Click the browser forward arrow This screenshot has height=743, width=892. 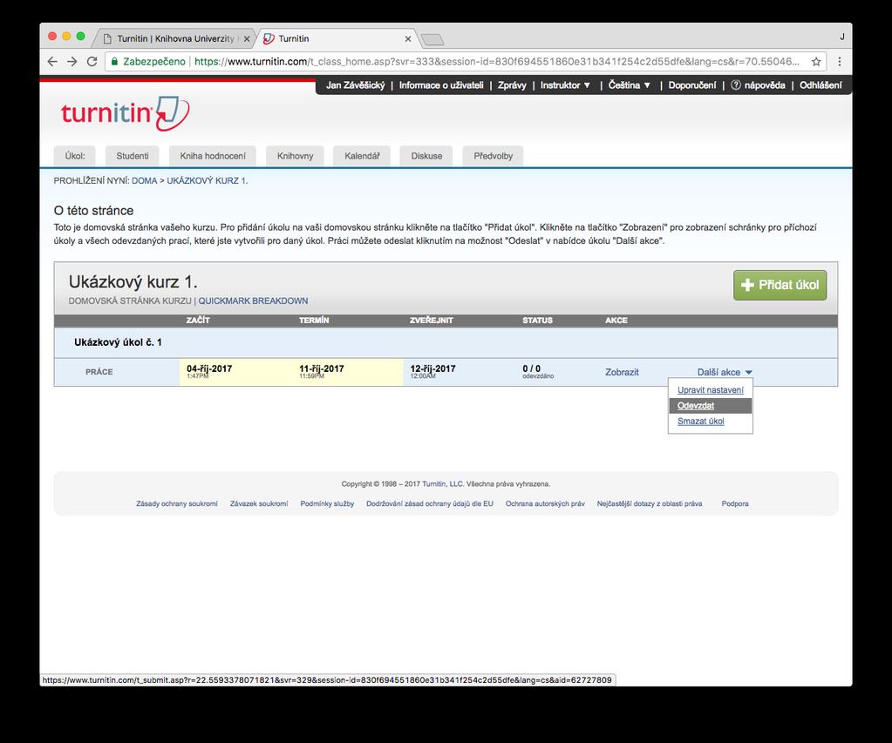coord(71,61)
